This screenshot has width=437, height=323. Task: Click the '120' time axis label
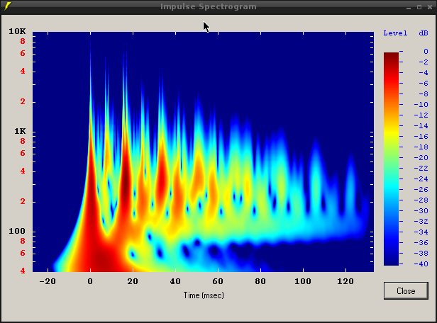(345, 281)
